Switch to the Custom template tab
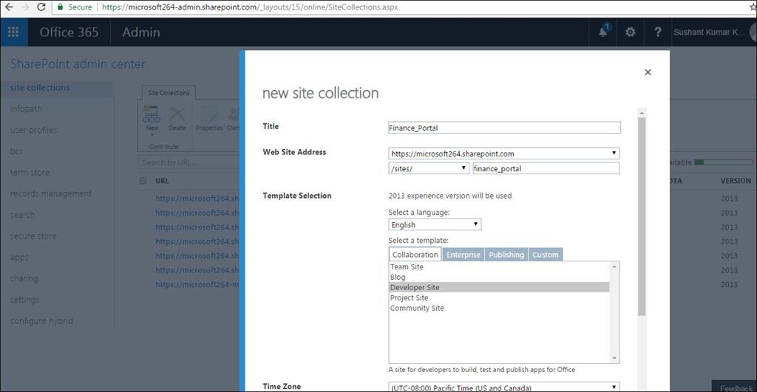The image size is (757, 392). pos(546,254)
